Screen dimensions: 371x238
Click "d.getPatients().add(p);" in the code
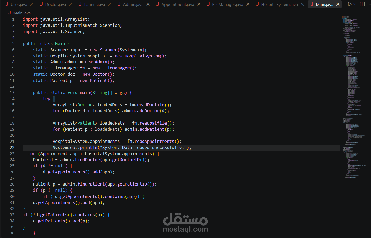coord(61,221)
